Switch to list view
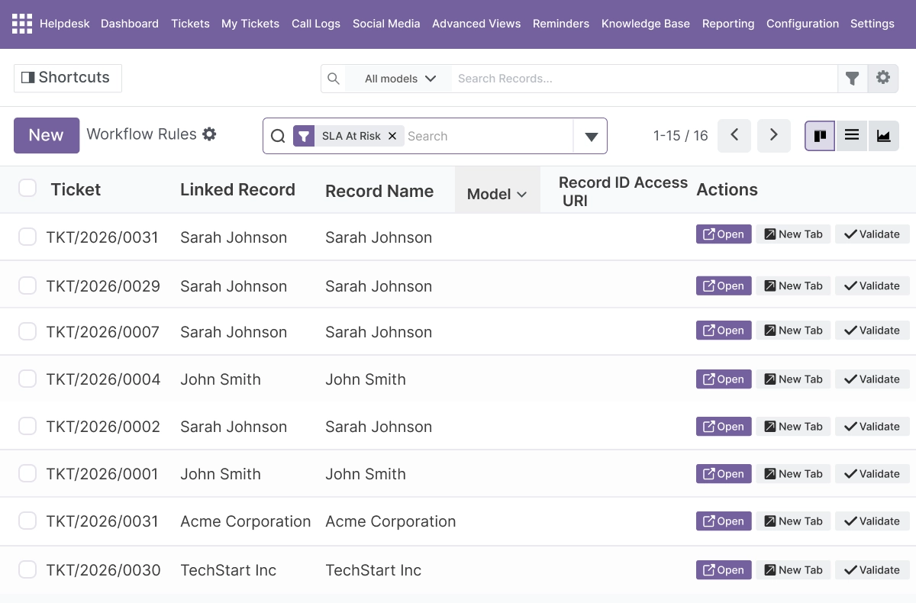This screenshot has height=603, width=916. click(852, 136)
